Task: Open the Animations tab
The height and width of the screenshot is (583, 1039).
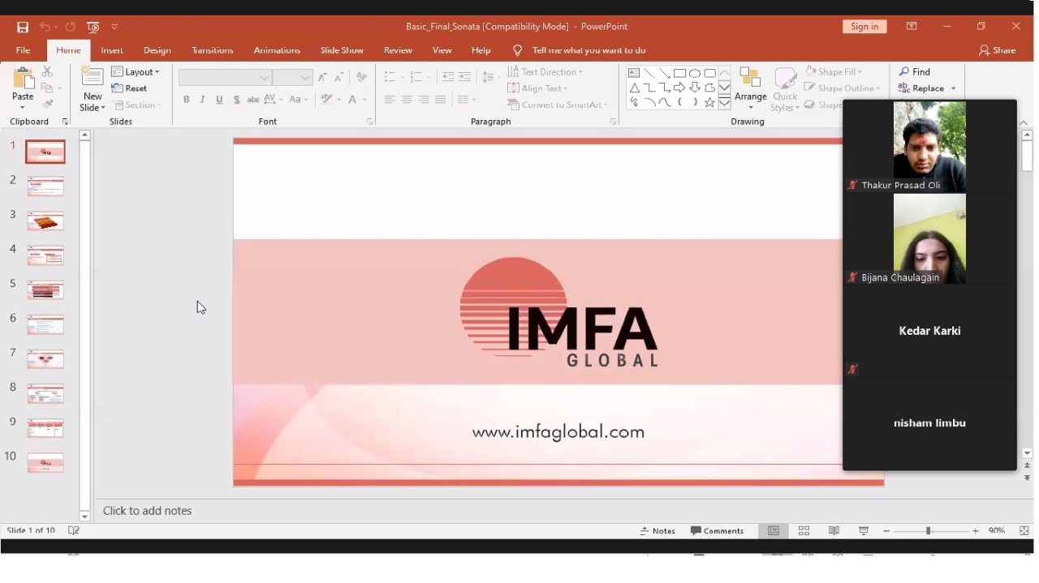Action: pos(277,50)
